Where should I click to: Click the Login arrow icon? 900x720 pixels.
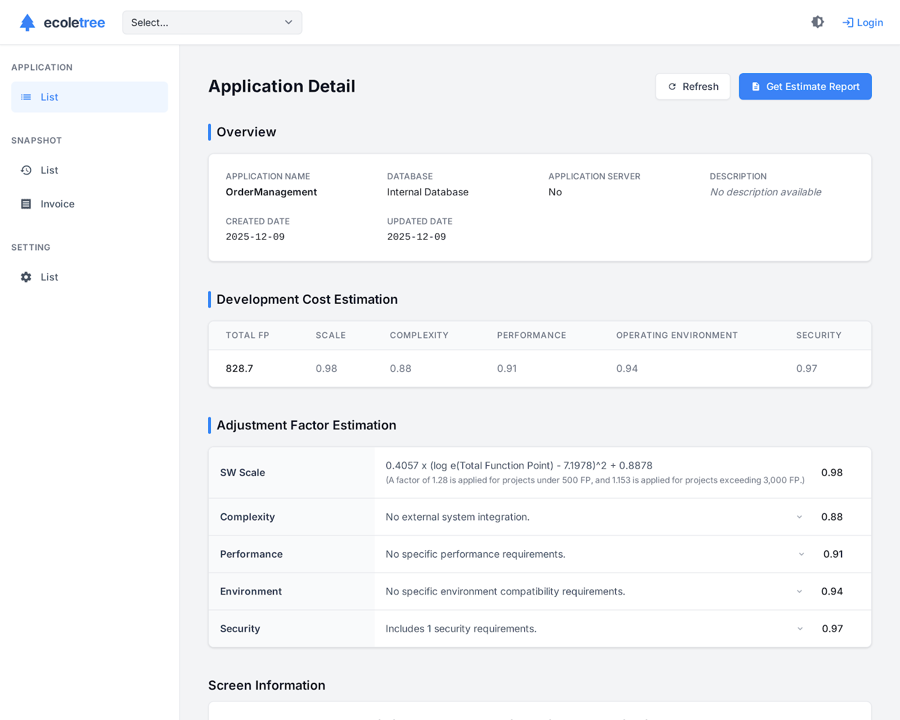click(x=847, y=22)
